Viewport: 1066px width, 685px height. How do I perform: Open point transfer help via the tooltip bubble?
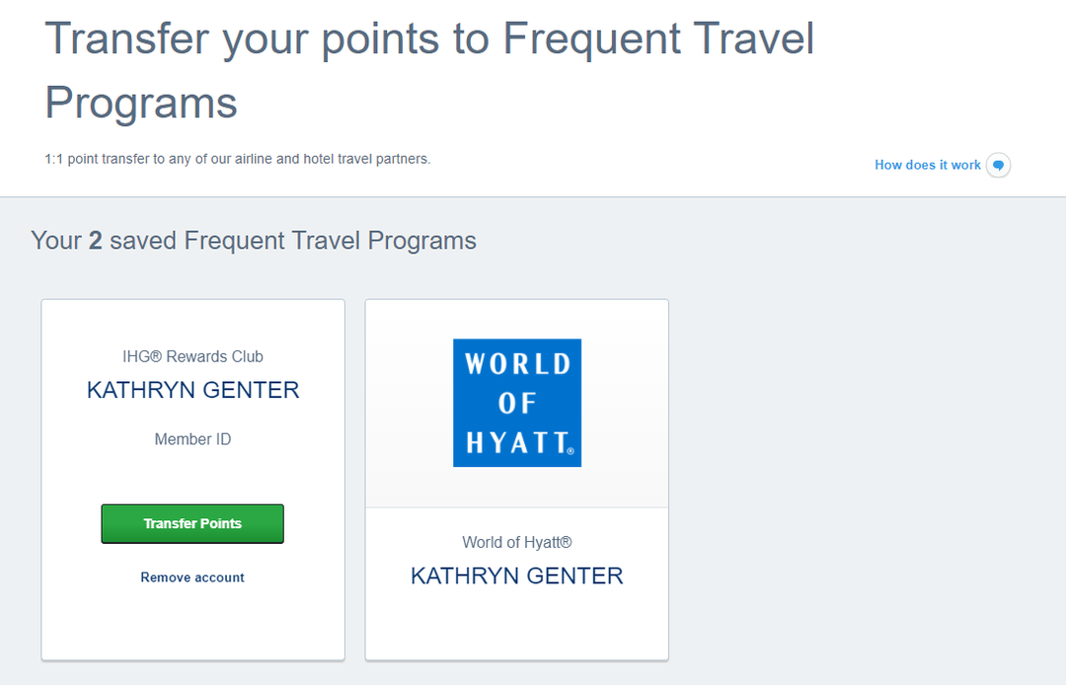click(997, 165)
